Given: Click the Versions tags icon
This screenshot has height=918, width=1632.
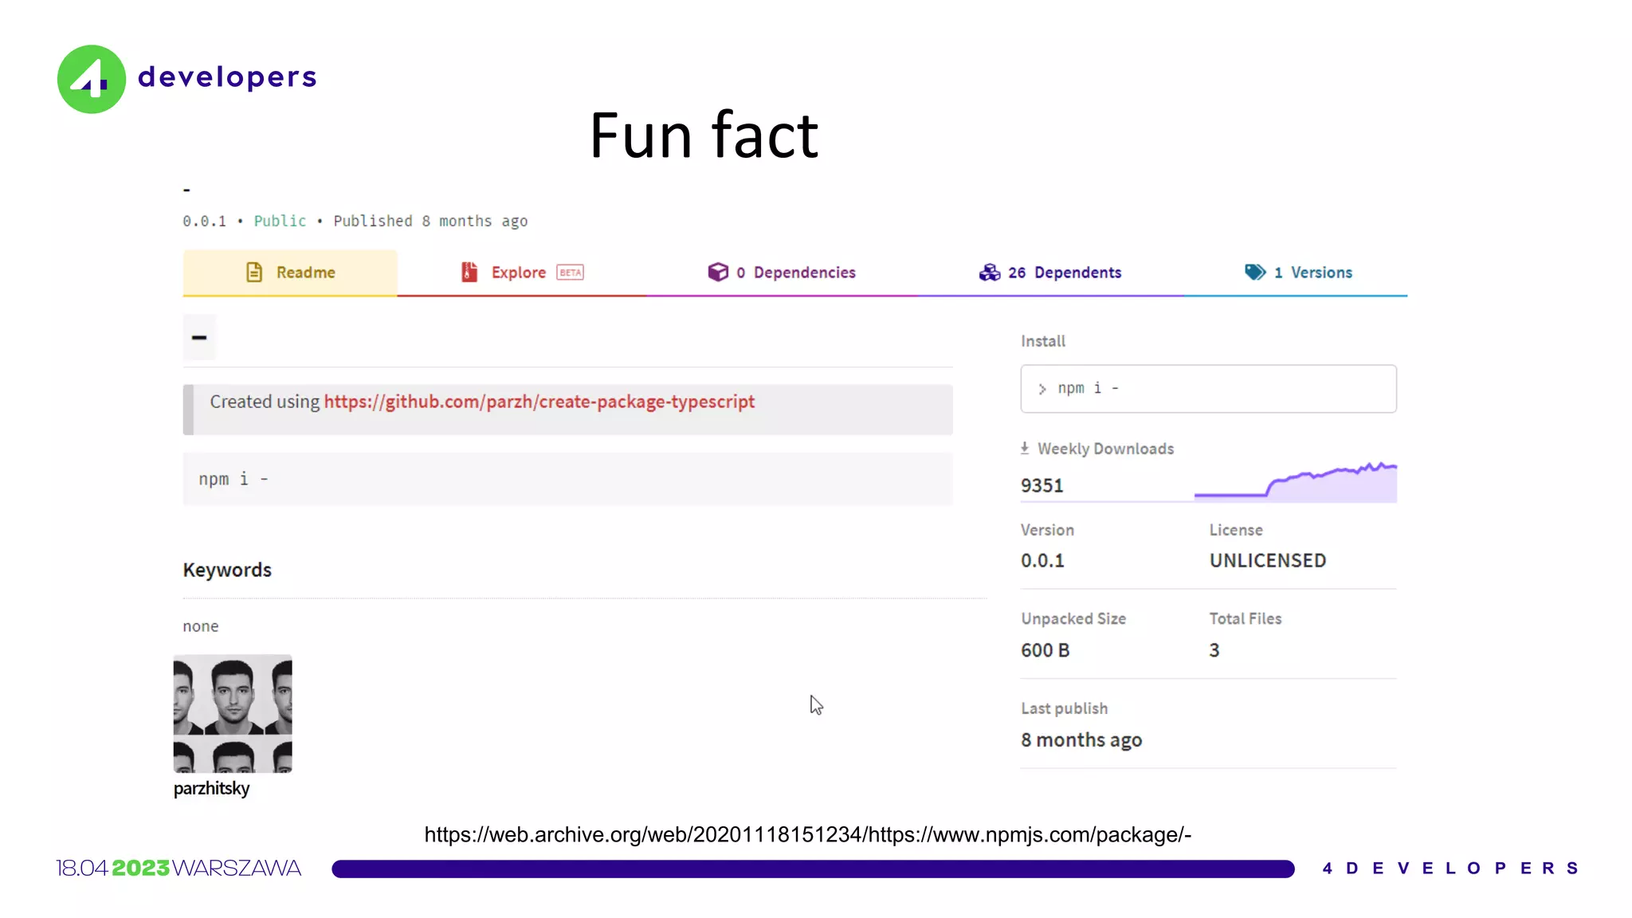Looking at the screenshot, I should click(1255, 273).
